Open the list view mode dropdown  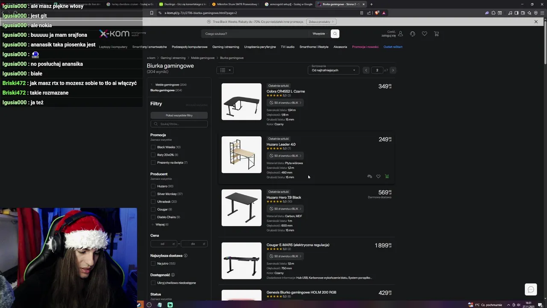(x=225, y=70)
